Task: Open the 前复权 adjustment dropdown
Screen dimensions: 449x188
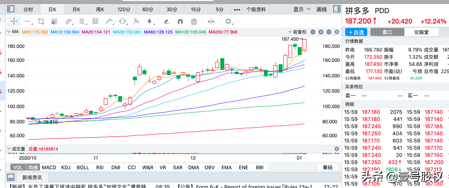Action: pyautogui.click(x=297, y=32)
